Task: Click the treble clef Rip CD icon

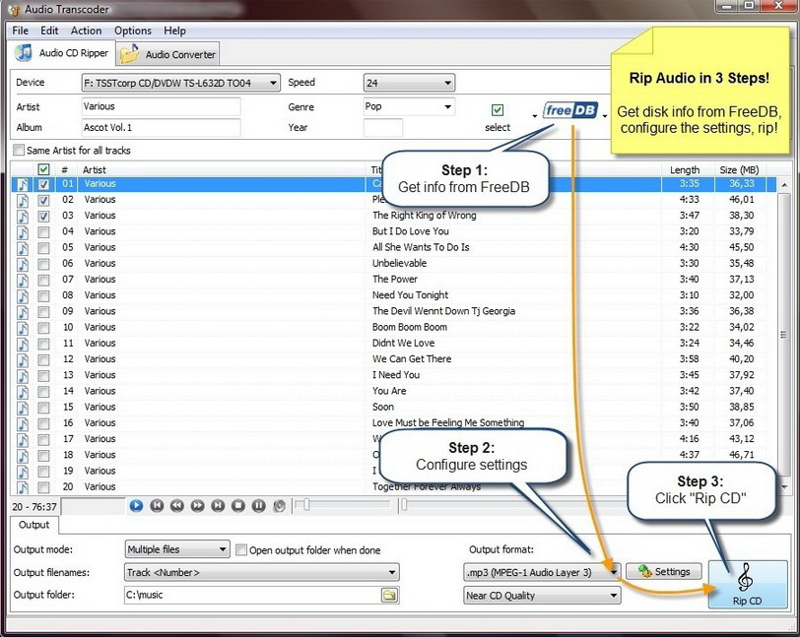Action: 746,577
